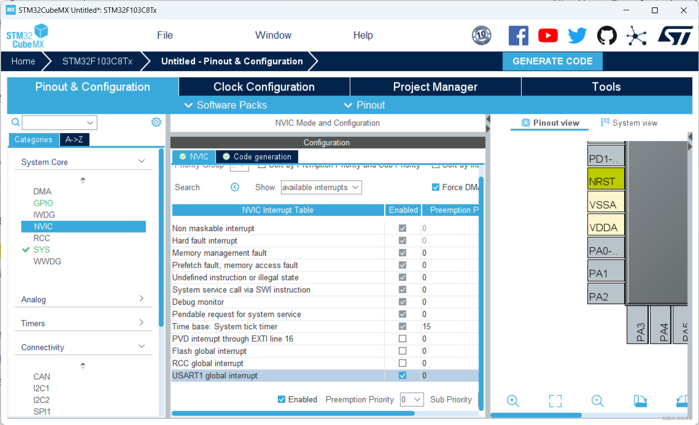Toggle Time base System tick timer checkbox
This screenshot has height=425, width=699.
(402, 326)
